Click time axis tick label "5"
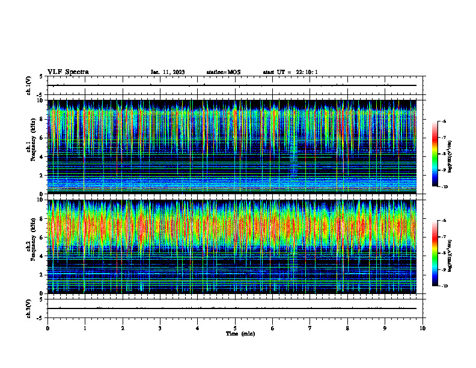Image resolution: width=476 pixels, height=368 pixels. point(235,328)
